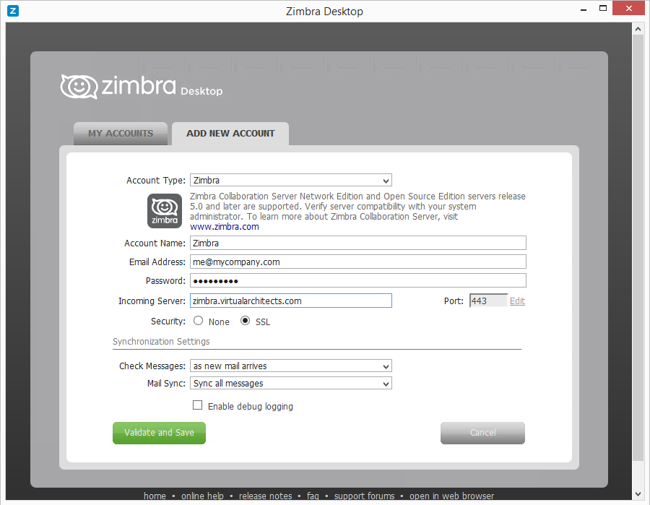Open the release notes footer link
This screenshot has height=505, width=650.
[265, 496]
